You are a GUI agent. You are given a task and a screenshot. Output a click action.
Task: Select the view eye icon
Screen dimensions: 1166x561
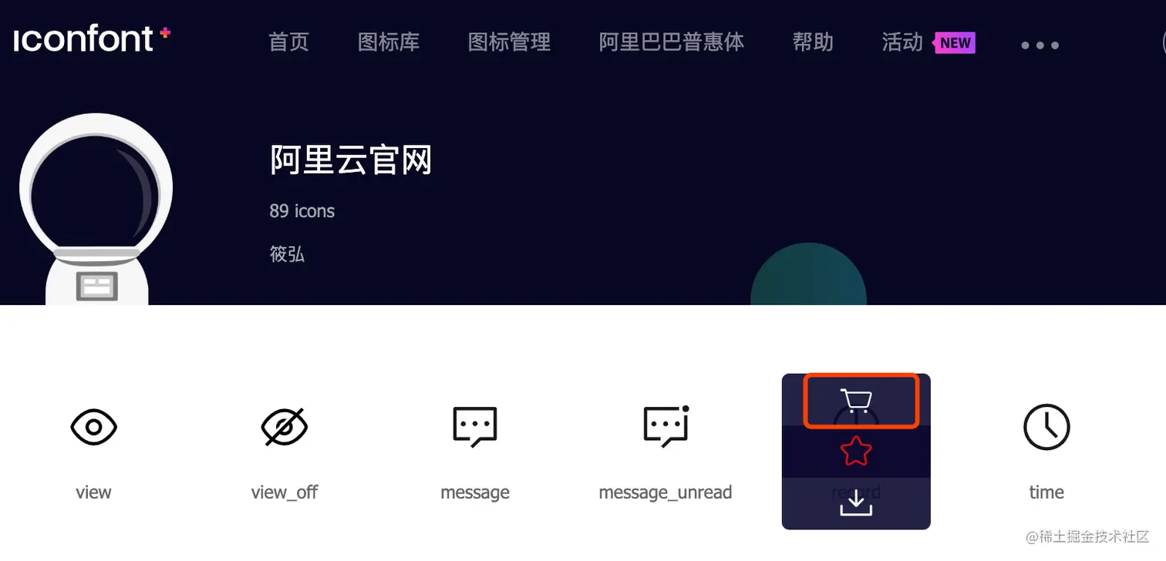click(93, 427)
